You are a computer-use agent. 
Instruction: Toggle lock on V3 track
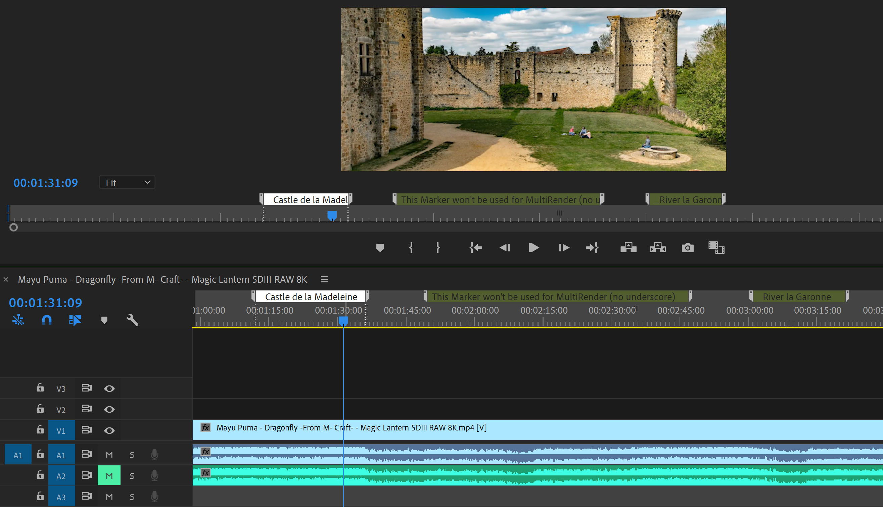(40, 388)
